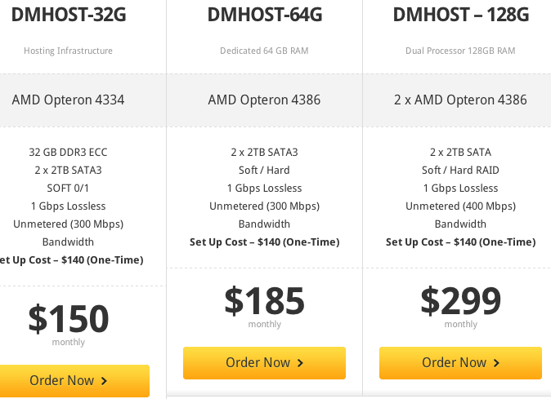Click the Dedicated 64 GB RAM subtitle
This screenshot has height=399, width=551.
tap(264, 51)
